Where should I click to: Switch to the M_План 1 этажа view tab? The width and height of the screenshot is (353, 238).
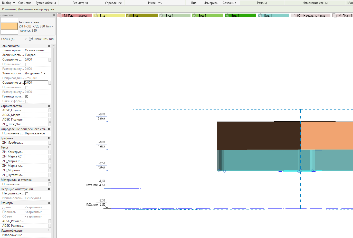(x=75, y=15)
